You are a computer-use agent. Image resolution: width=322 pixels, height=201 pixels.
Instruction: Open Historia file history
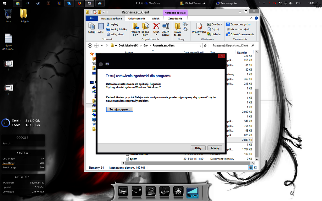click(x=214, y=34)
